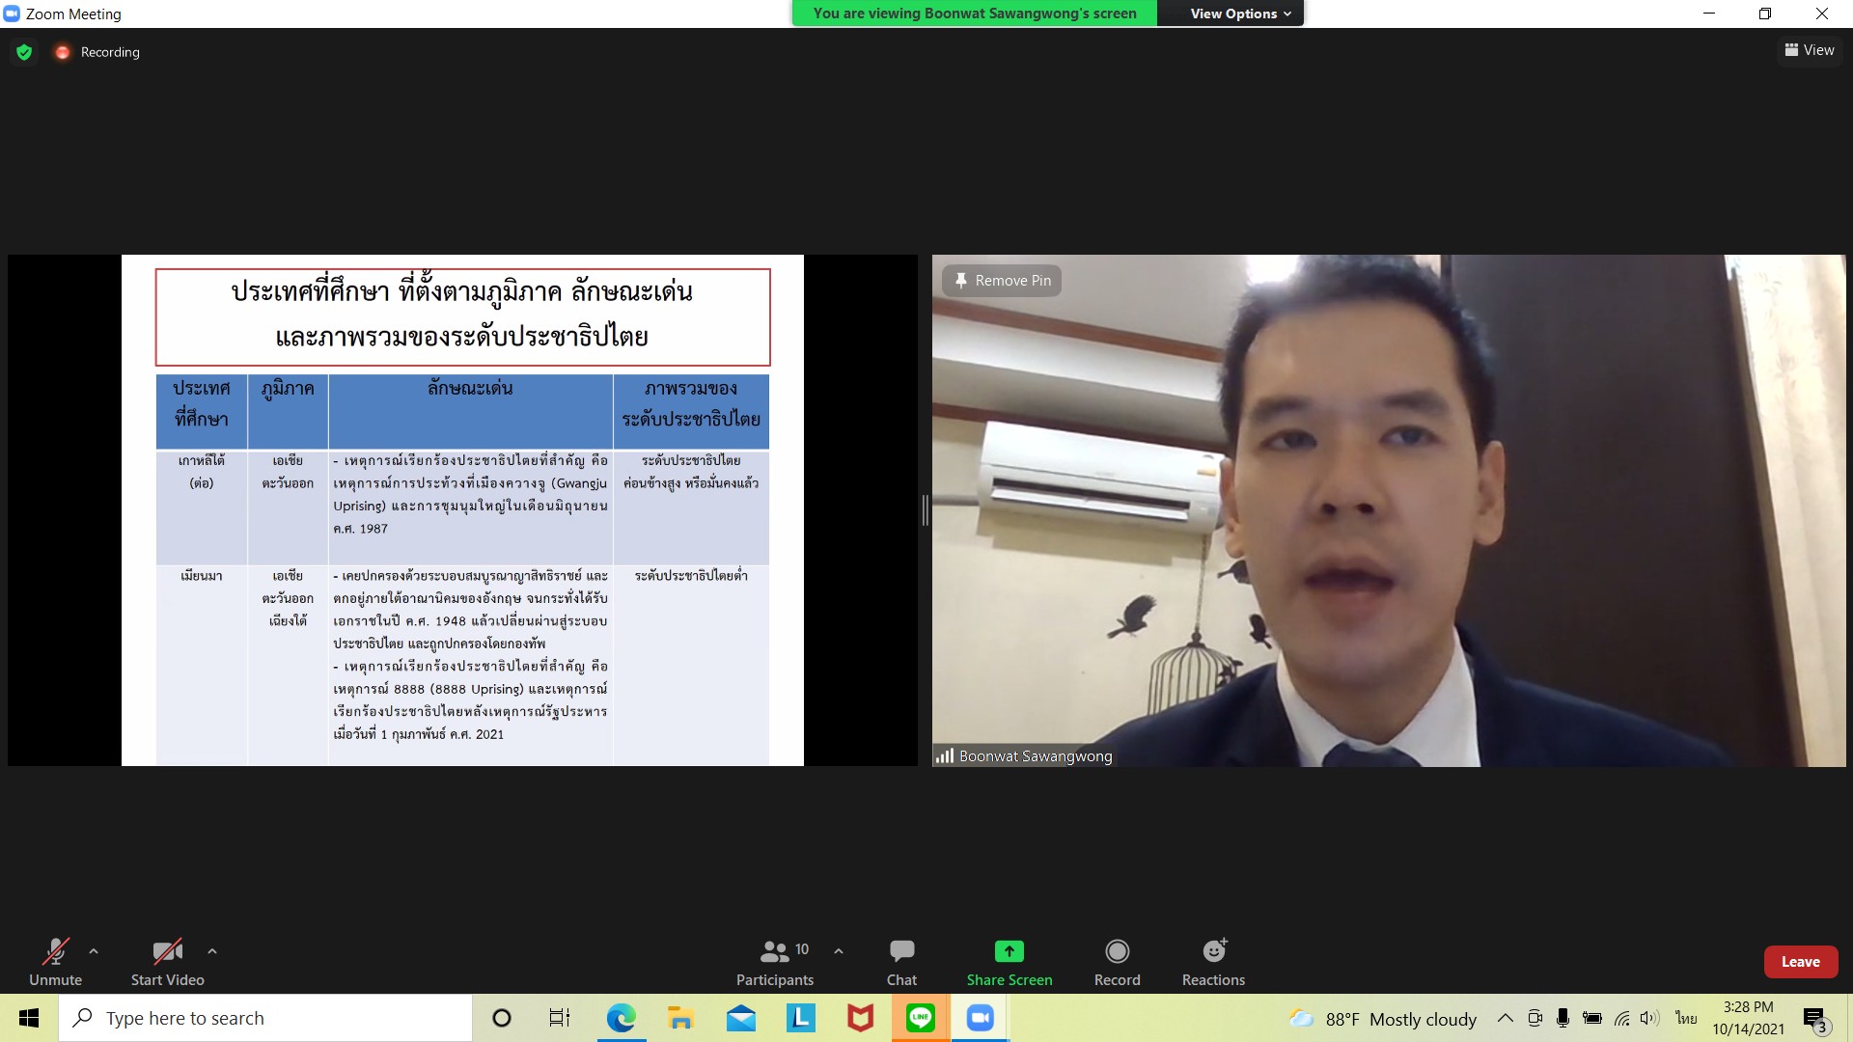Click the green encryption shield icon
Viewport: 1853px width, 1042px height.
[x=24, y=52]
